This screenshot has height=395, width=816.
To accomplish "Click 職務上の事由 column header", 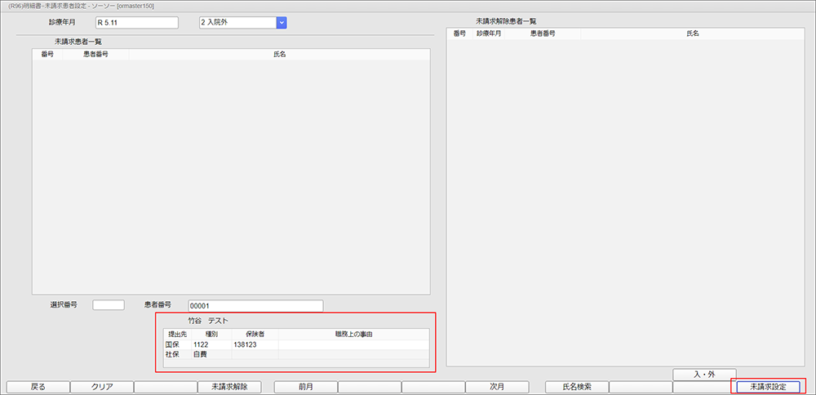I will [x=353, y=335].
